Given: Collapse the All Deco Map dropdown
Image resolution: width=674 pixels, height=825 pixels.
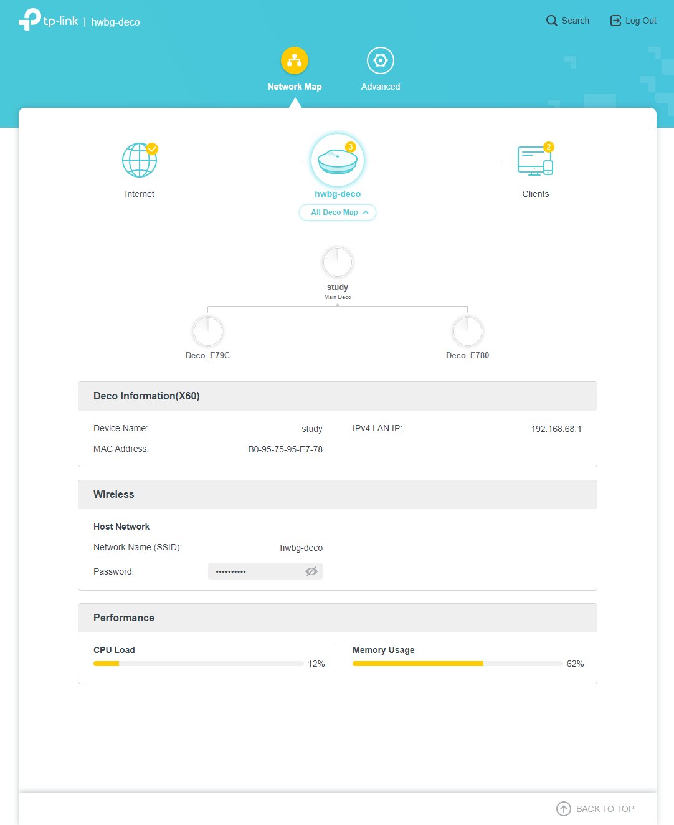Looking at the screenshot, I should (x=338, y=212).
